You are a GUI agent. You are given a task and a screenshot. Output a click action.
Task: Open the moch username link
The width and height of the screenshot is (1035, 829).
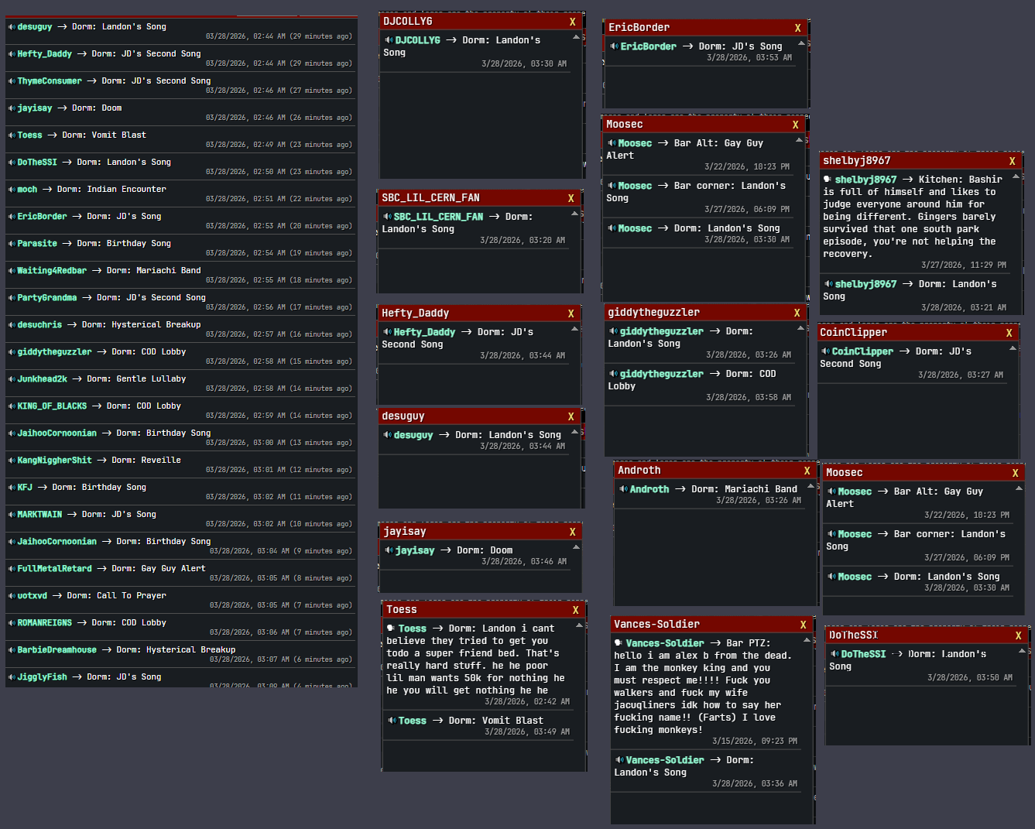point(27,190)
